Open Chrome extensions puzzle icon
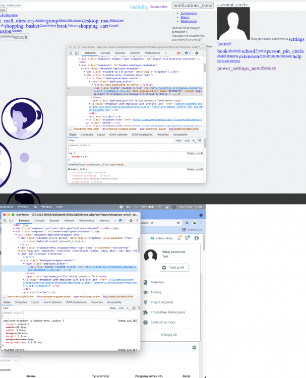The height and width of the screenshot is (378, 306). [x=187, y=223]
